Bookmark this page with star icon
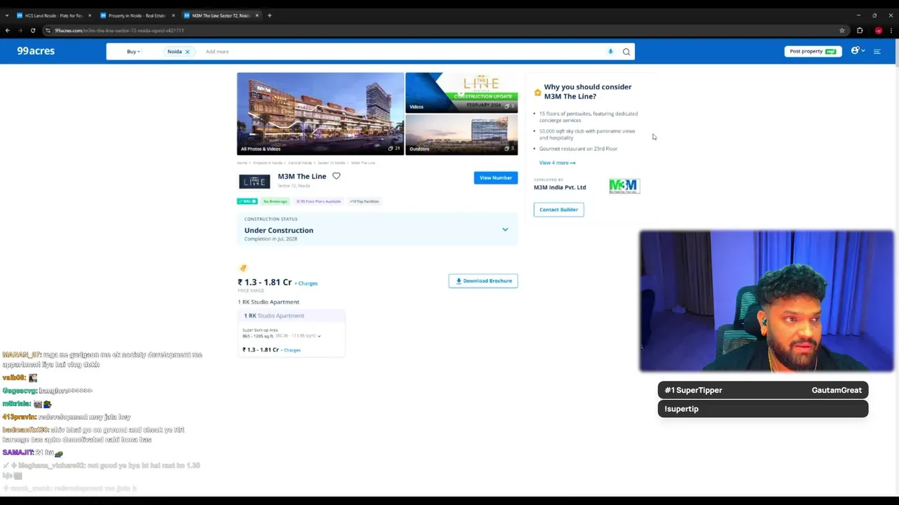This screenshot has width=899, height=505. (842, 30)
